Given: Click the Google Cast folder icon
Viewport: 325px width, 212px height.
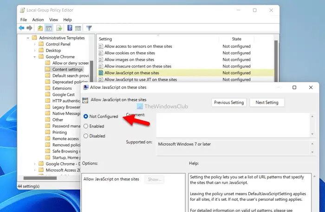Looking at the screenshot, I should [48, 94].
